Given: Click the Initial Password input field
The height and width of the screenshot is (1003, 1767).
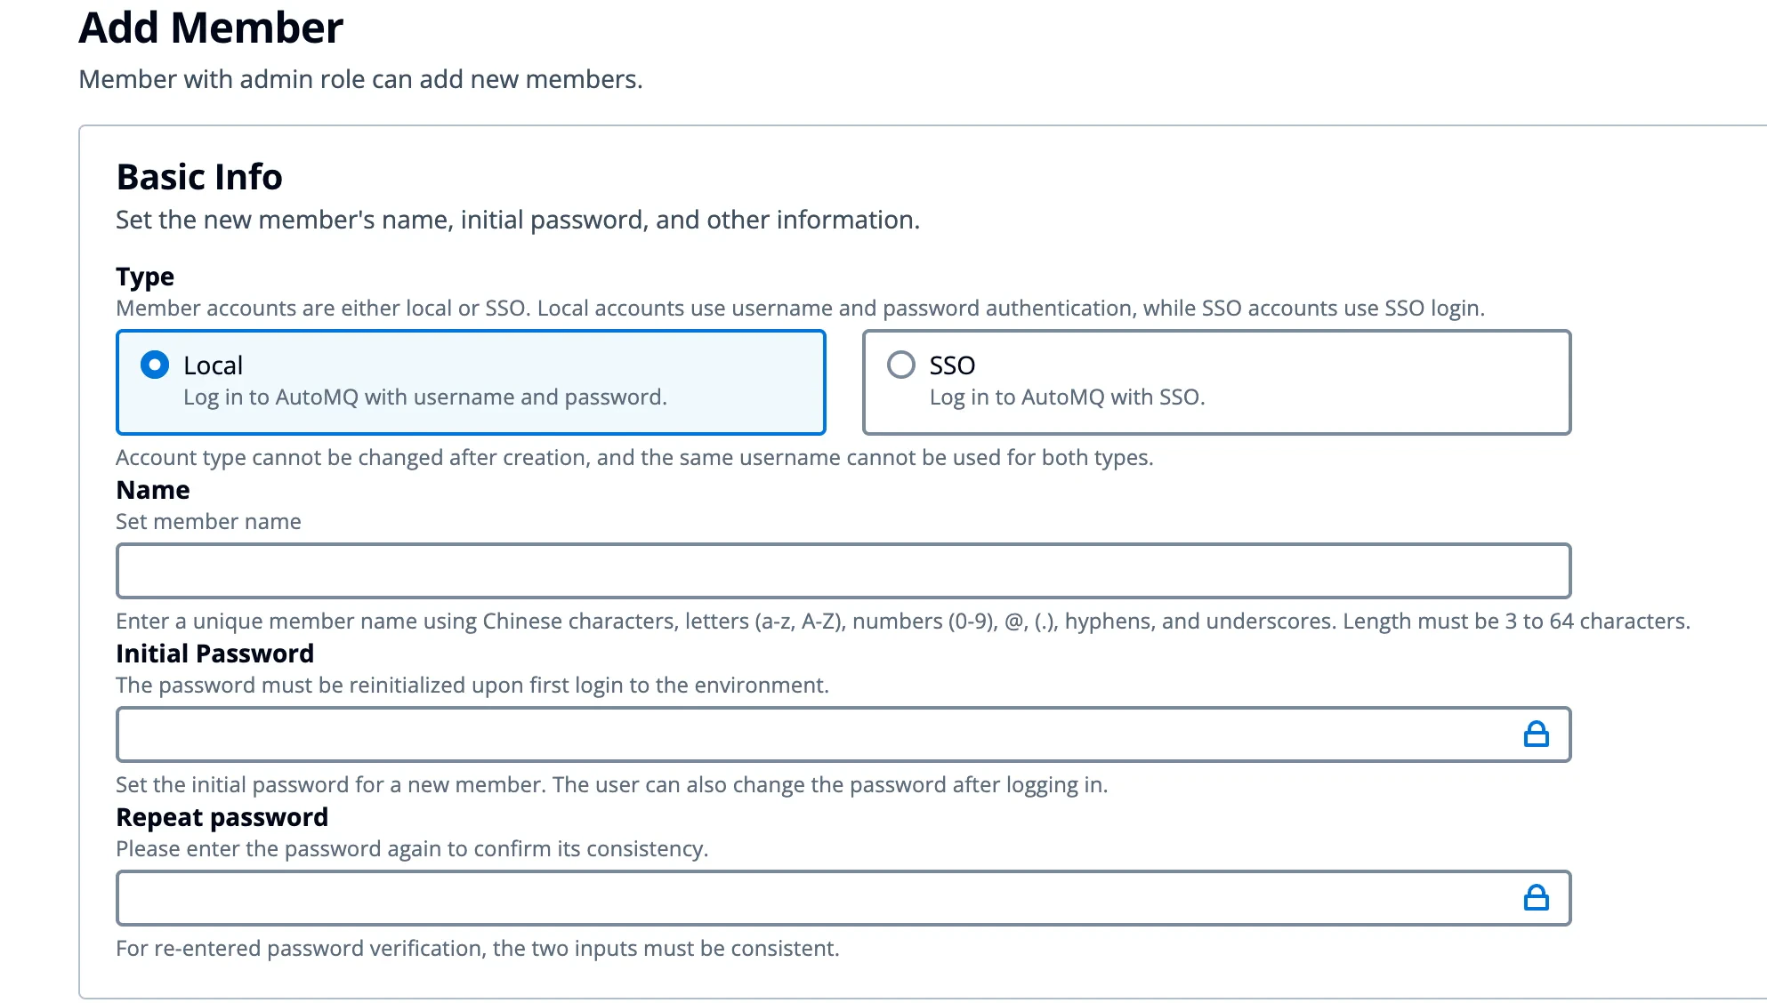Looking at the screenshot, I should (801, 734).
